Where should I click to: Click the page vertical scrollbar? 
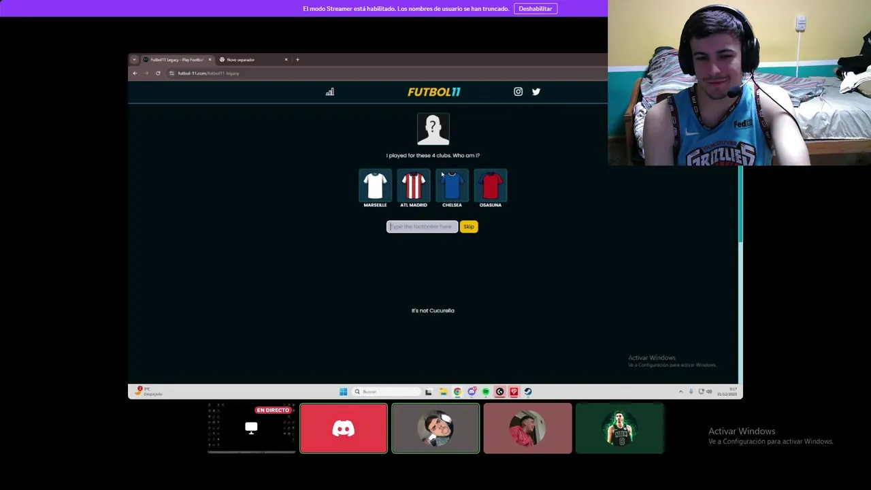click(x=740, y=204)
